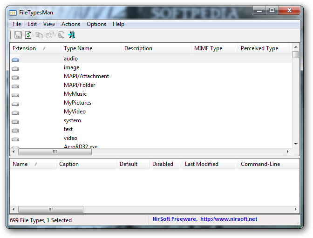The width and height of the screenshot is (313, 238).
Task: Click the '699 File Types, 1 Selected' status text
Action: [x=41, y=220]
